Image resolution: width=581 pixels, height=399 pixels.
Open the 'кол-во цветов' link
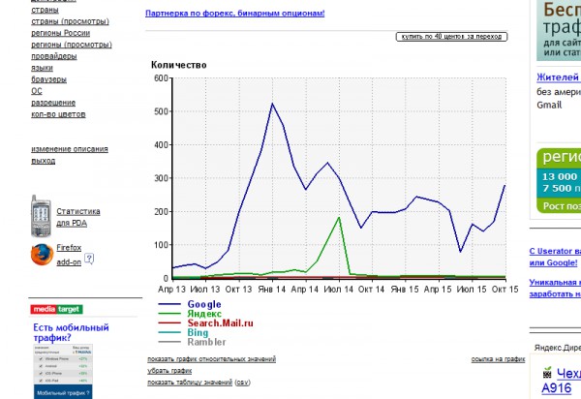[58, 114]
